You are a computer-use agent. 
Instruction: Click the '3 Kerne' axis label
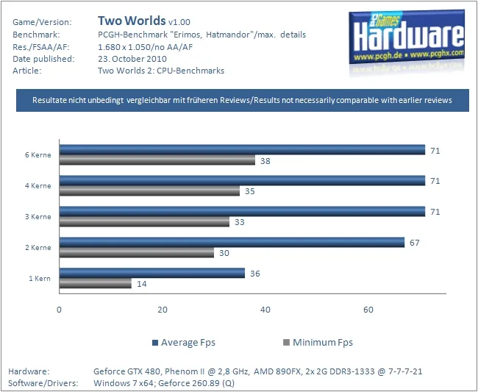coord(38,217)
